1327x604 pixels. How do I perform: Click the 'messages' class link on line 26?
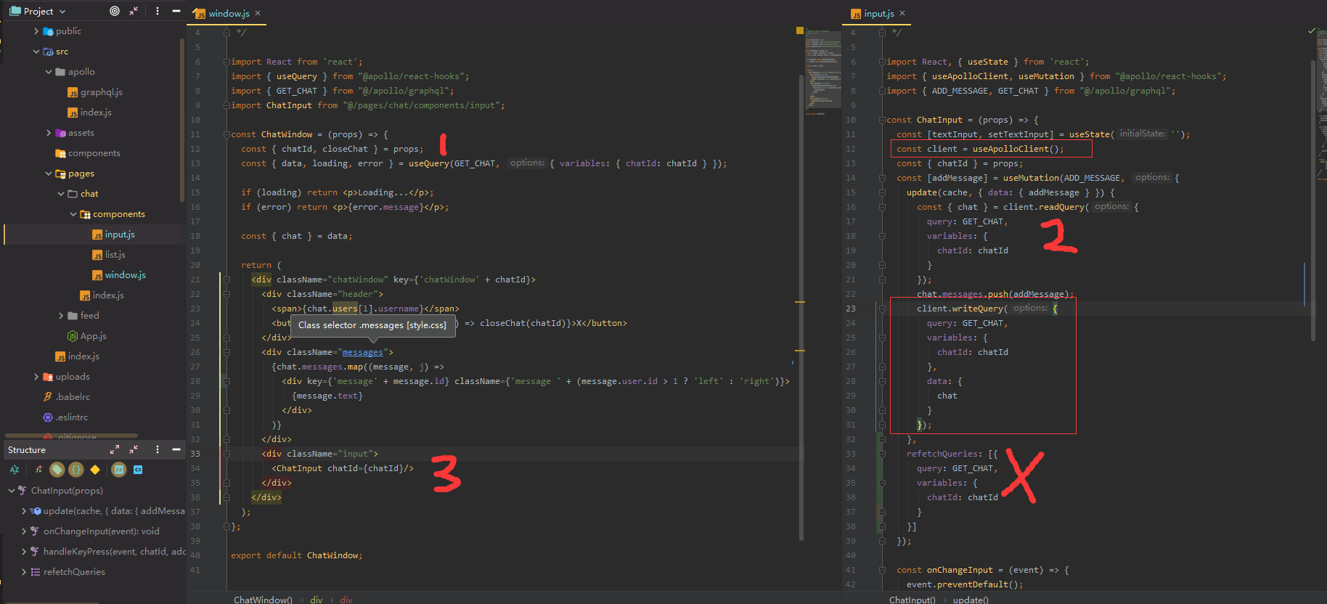tap(362, 352)
